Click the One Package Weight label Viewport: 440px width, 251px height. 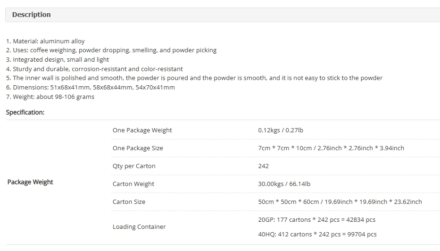[142, 130]
